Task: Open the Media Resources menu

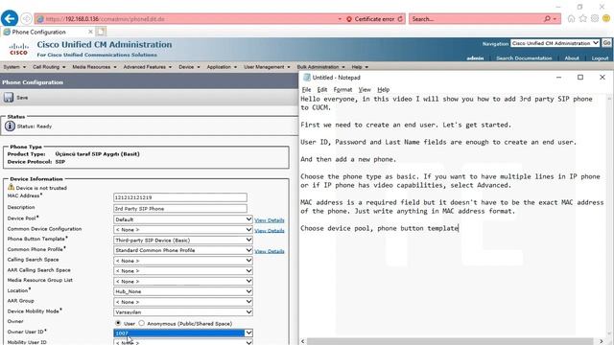Action: (94, 67)
